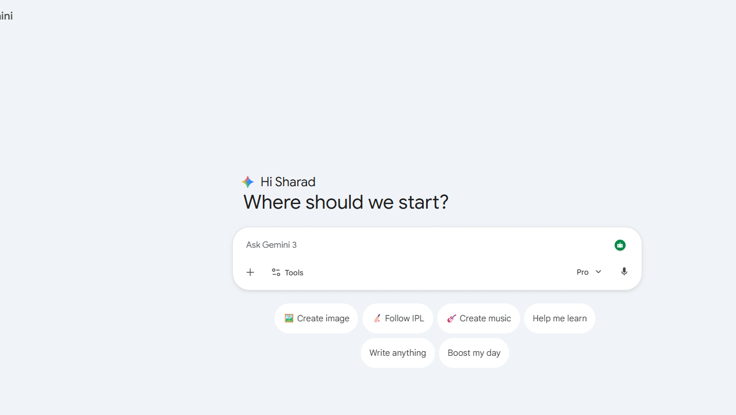This screenshot has width=736, height=415.
Task: Select the Help me learn suggestion
Action: click(x=559, y=318)
